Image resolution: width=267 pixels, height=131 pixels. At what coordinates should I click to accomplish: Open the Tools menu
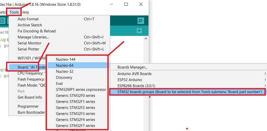click(14, 12)
